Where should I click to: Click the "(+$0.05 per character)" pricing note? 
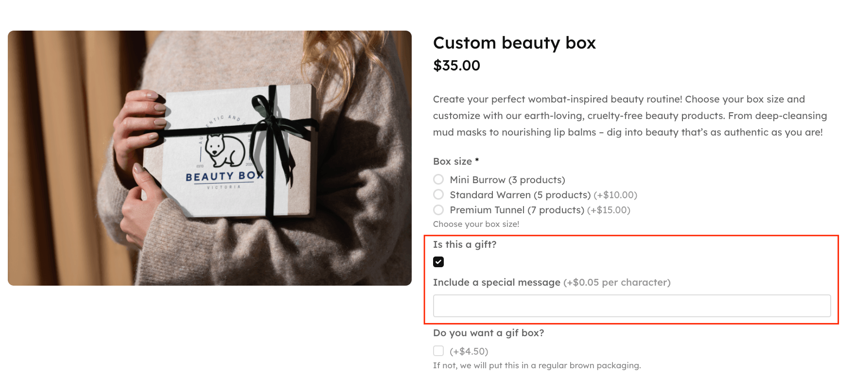616,282
